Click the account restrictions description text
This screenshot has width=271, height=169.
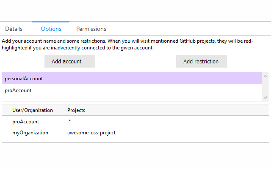(x=127, y=44)
